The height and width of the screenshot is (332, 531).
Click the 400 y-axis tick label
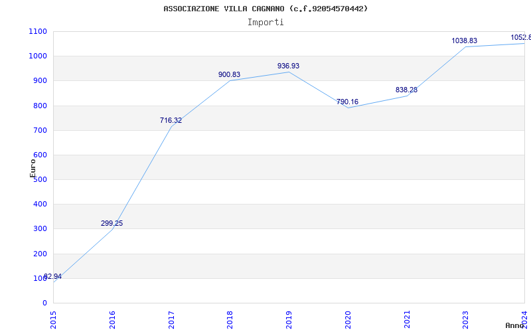coord(40,205)
